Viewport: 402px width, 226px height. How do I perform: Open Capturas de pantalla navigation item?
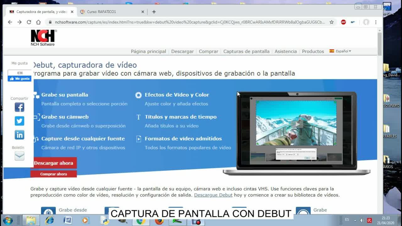click(x=247, y=51)
